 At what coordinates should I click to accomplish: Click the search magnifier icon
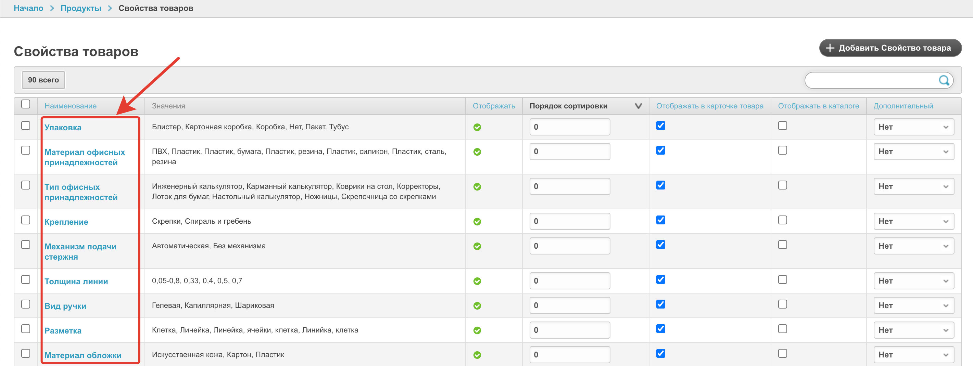point(944,80)
